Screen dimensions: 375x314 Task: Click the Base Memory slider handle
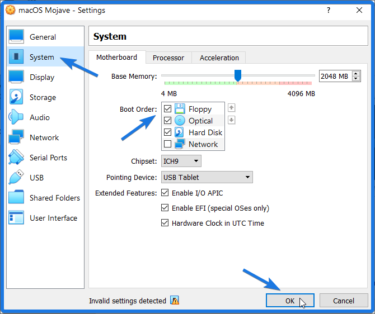(x=238, y=75)
